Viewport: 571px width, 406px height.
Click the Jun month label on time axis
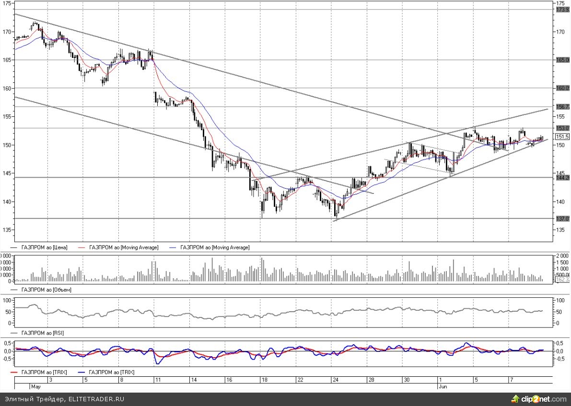443,386
